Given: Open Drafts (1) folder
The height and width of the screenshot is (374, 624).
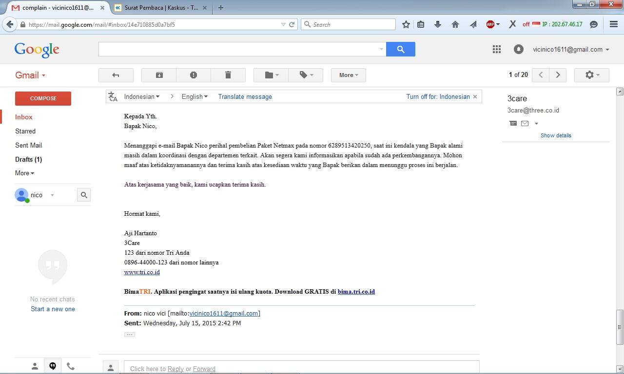Looking at the screenshot, I should 28,159.
